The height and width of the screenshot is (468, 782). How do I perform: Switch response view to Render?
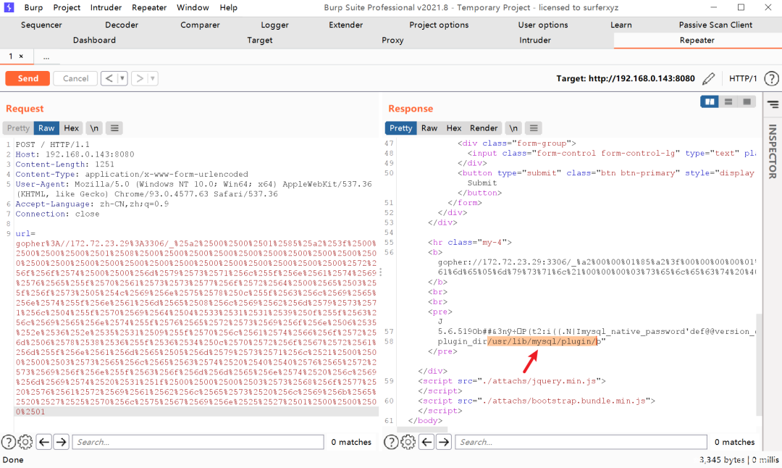[484, 128]
